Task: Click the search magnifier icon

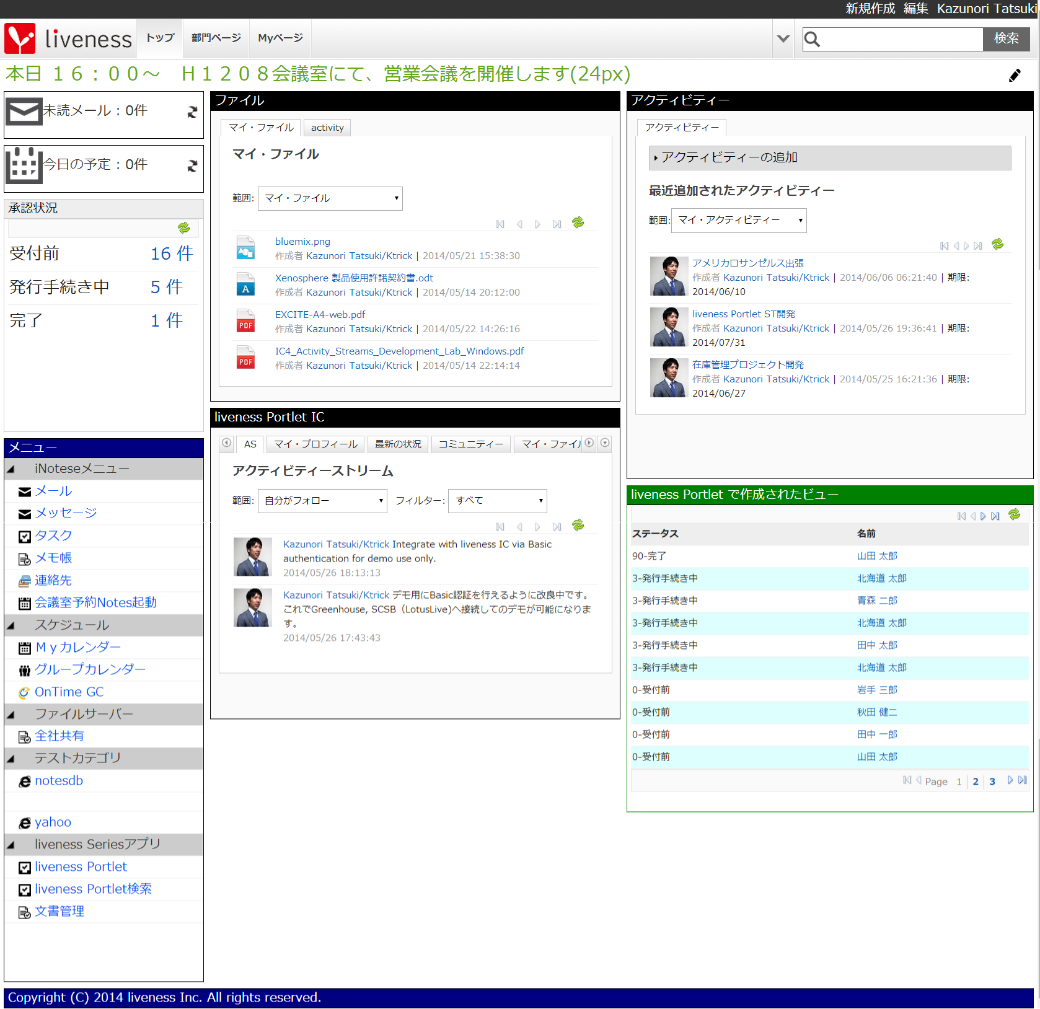Action: point(812,40)
